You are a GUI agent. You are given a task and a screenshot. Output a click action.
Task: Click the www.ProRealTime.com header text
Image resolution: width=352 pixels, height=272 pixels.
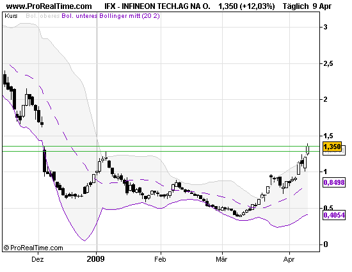pyautogui.click(x=49, y=6)
